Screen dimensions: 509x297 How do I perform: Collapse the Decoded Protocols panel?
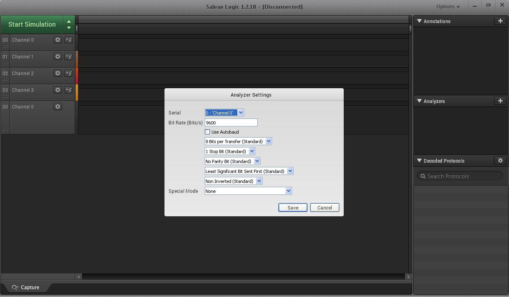coord(419,161)
